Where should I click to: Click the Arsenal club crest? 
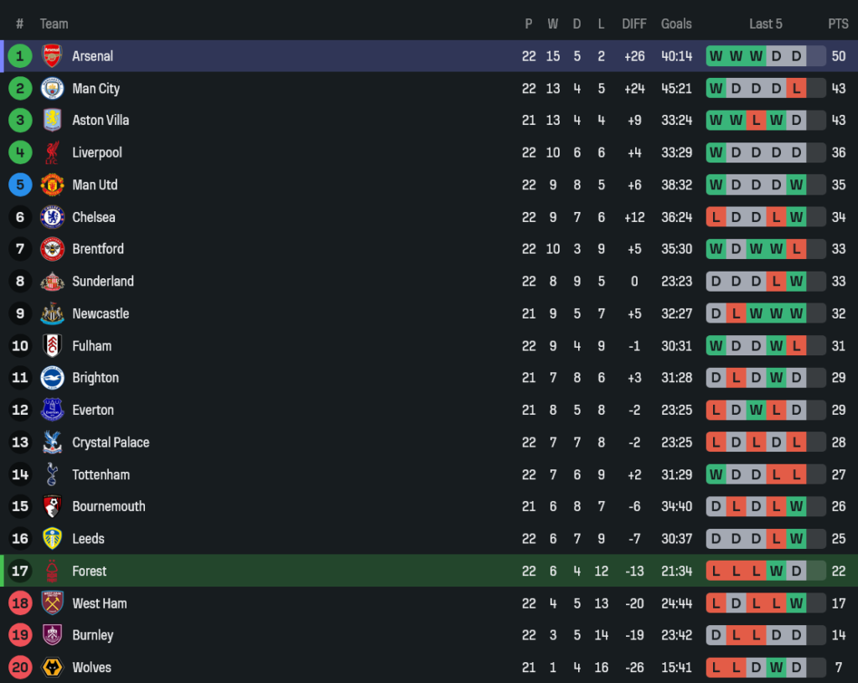(x=52, y=56)
